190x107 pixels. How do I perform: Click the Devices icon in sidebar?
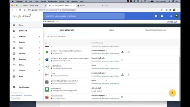coord(14,42)
